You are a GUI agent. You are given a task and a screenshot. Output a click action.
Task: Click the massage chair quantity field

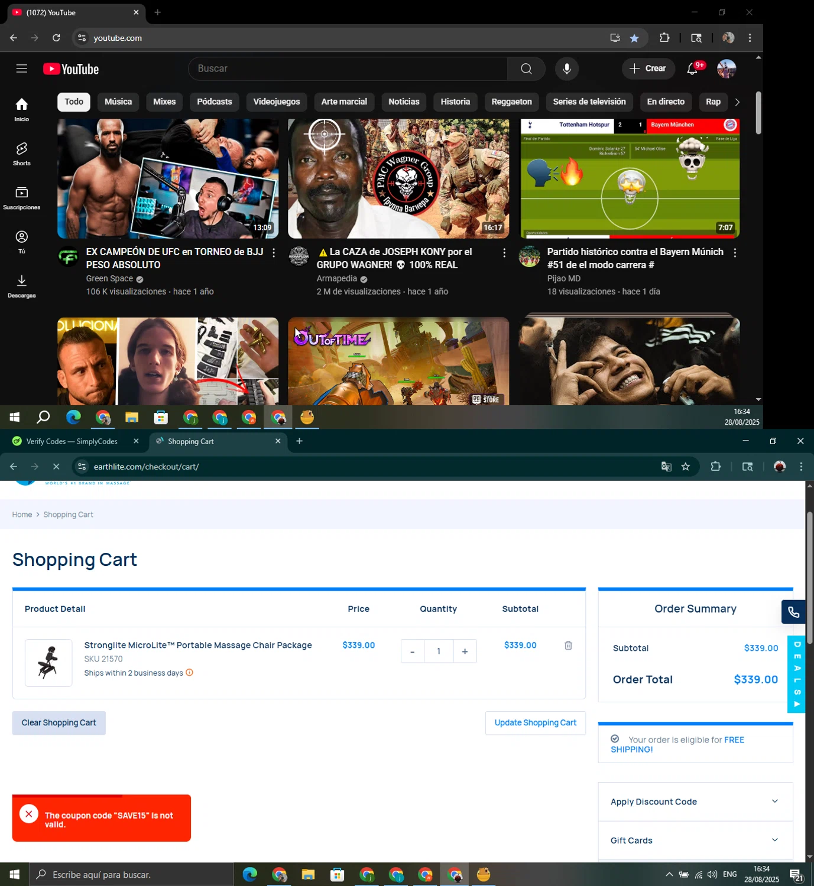[x=439, y=652]
